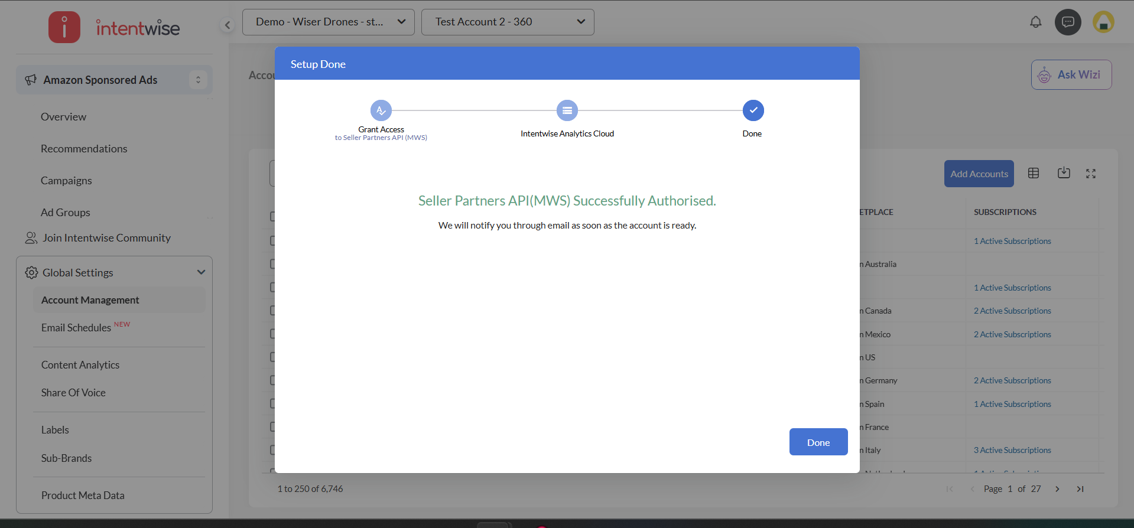Collapse sidebar with the left arrow
The width and height of the screenshot is (1134, 528).
click(x=228, y=25)
